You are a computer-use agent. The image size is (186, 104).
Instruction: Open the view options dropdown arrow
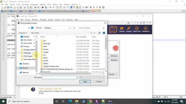pyautogui.click(x=94, y=33)
